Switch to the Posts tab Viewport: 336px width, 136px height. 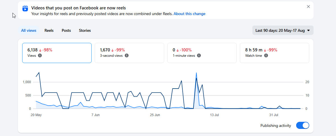(66, 31)
